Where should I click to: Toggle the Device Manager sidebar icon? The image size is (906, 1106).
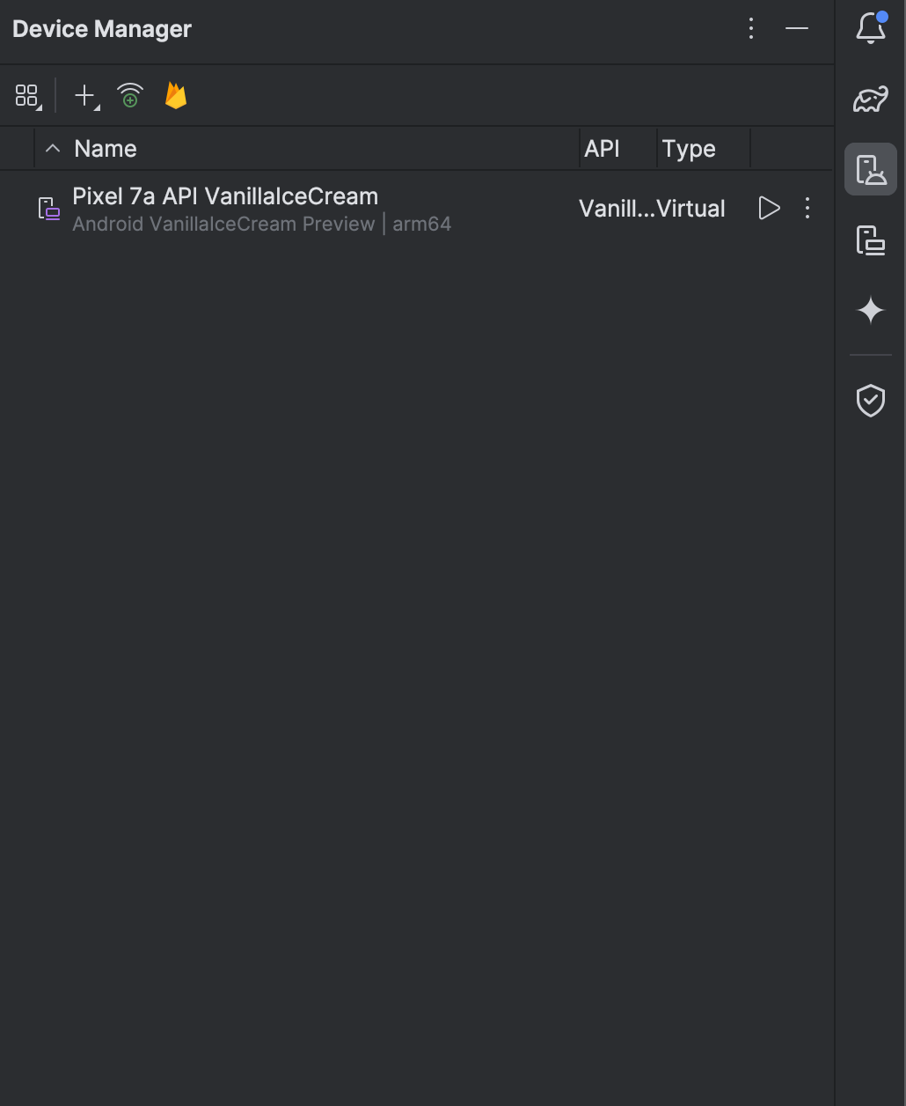tap(871, 169)
